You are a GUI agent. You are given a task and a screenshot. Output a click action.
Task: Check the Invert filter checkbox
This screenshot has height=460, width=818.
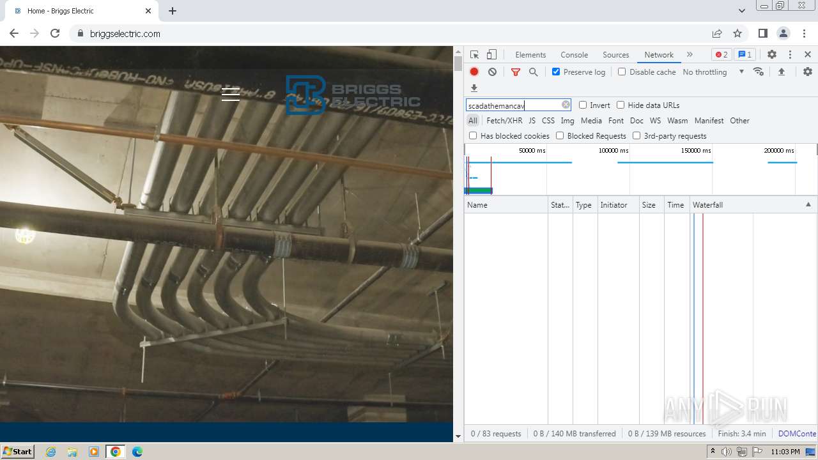[583, 105]
